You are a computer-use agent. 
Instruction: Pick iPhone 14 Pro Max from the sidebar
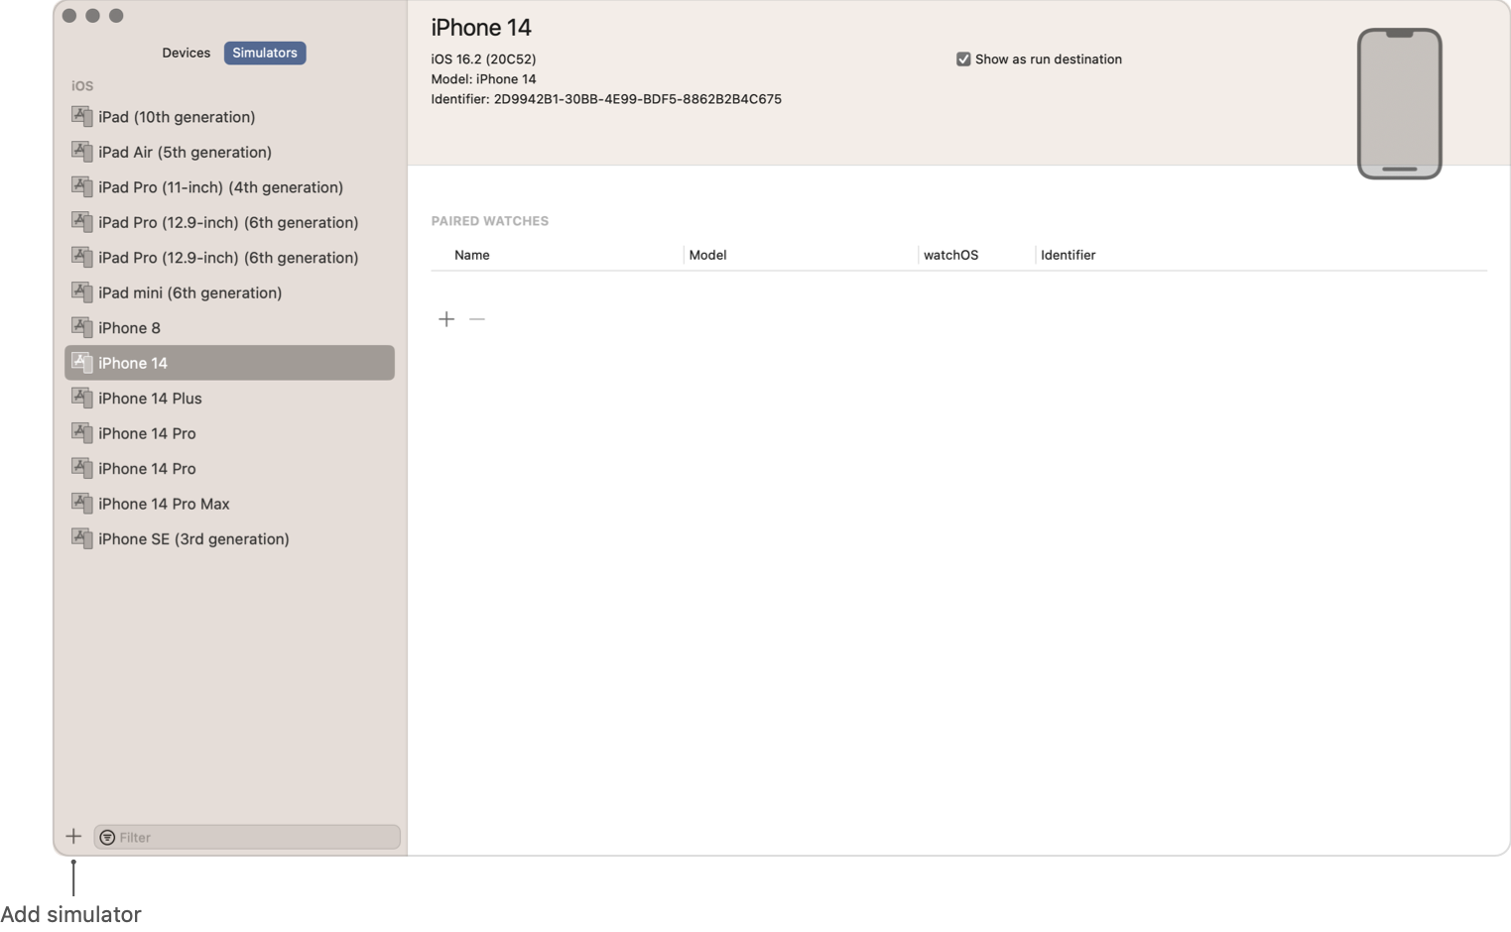164,504
